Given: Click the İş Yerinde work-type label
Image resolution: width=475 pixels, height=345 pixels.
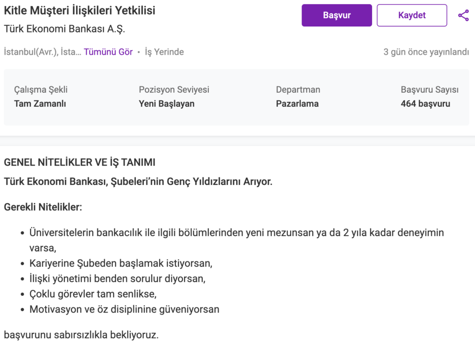Looking at the screenshot, I should [164, 52].
